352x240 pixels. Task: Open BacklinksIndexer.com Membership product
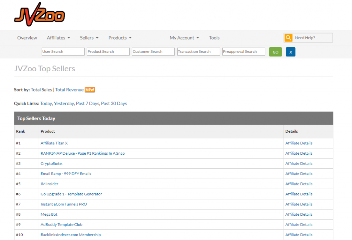[x=71, y=235]
